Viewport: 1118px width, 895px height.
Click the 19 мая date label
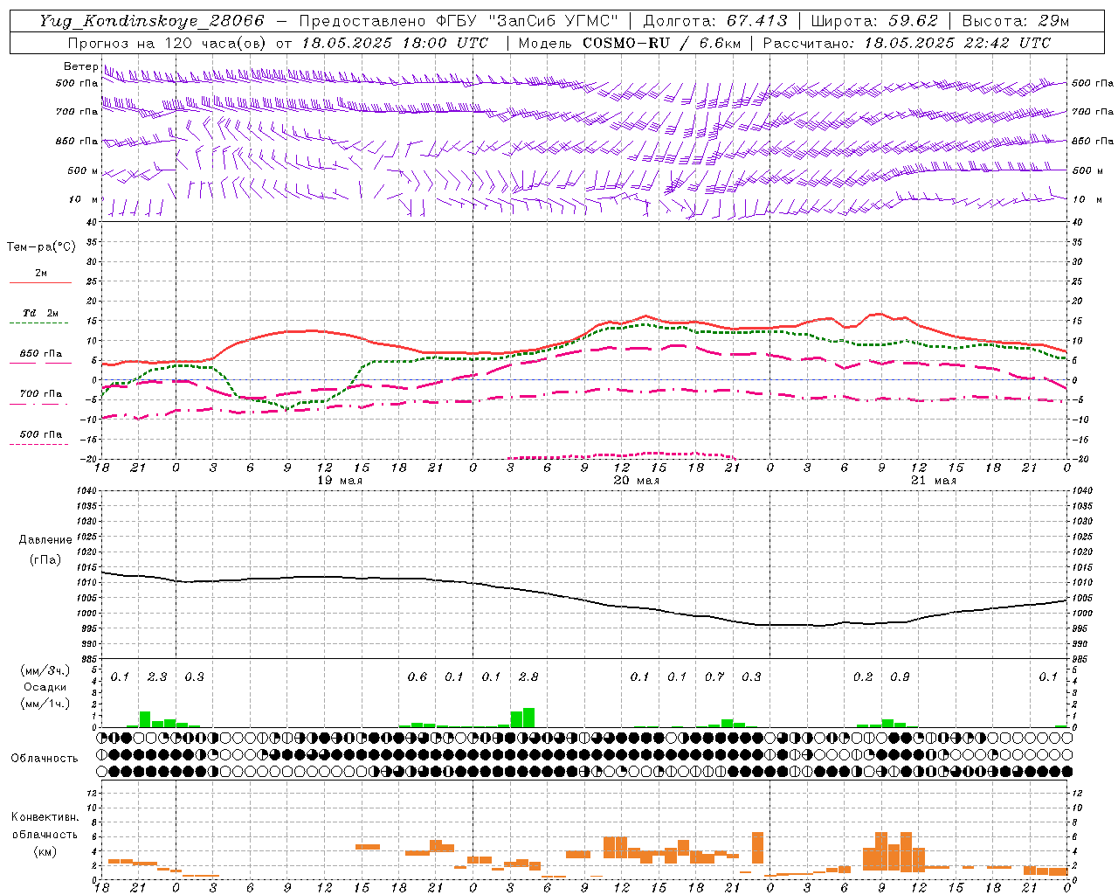coord(340,481)
